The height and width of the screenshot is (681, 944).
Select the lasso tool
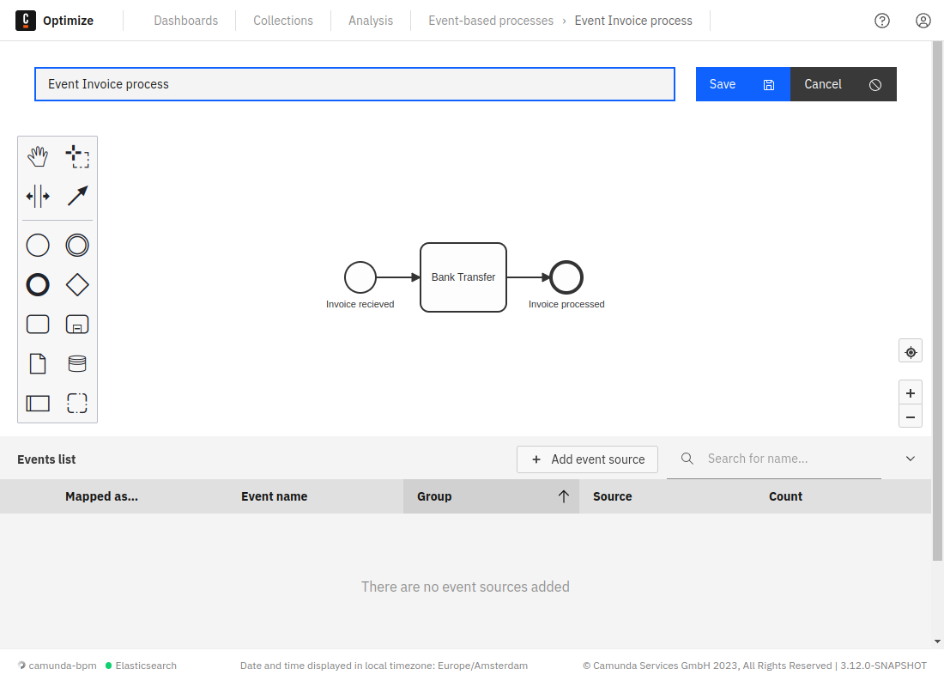[77, 156]
